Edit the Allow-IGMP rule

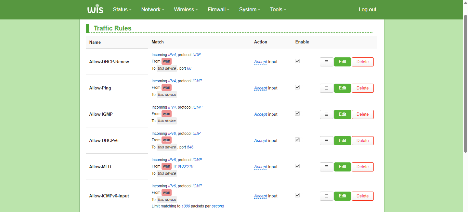343,114
